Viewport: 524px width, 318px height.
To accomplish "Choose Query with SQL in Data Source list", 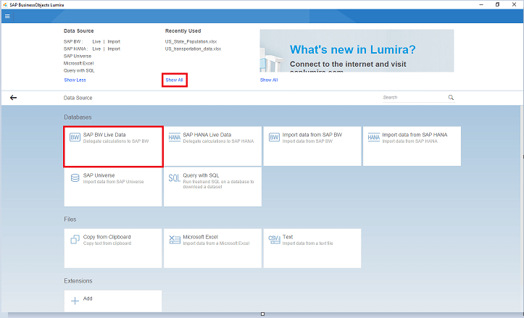I will point(79,70).
